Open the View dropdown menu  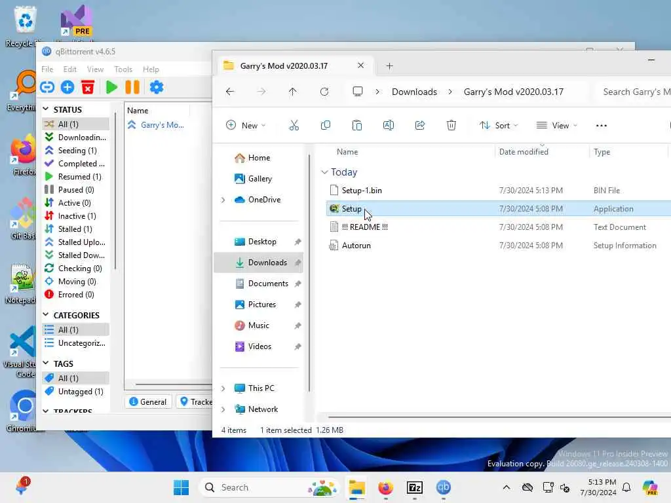coord(557,125)
